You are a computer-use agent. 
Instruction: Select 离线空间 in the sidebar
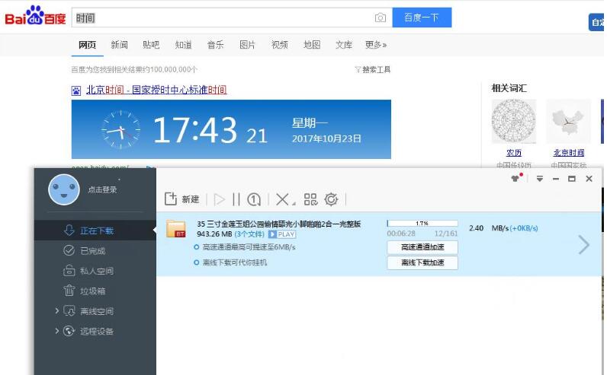(x=95, y=311)
